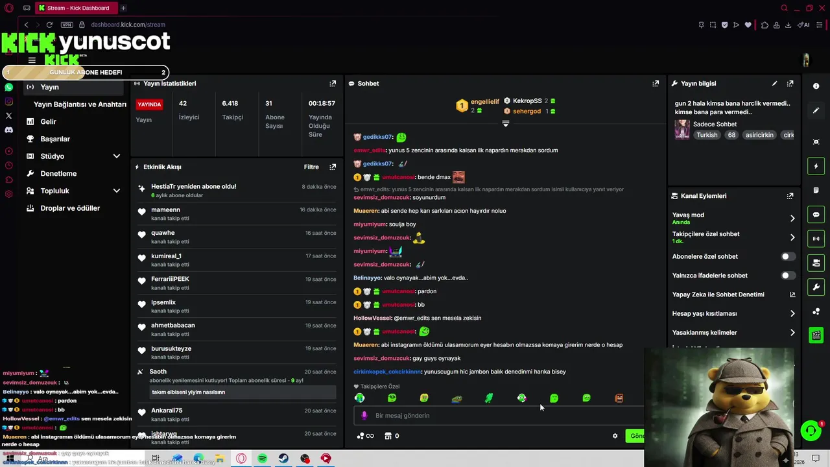830x467 pixels.
Task: Click the speech bubble icon in the right rail
Action: pyautogui.click(x=816, y=215)
